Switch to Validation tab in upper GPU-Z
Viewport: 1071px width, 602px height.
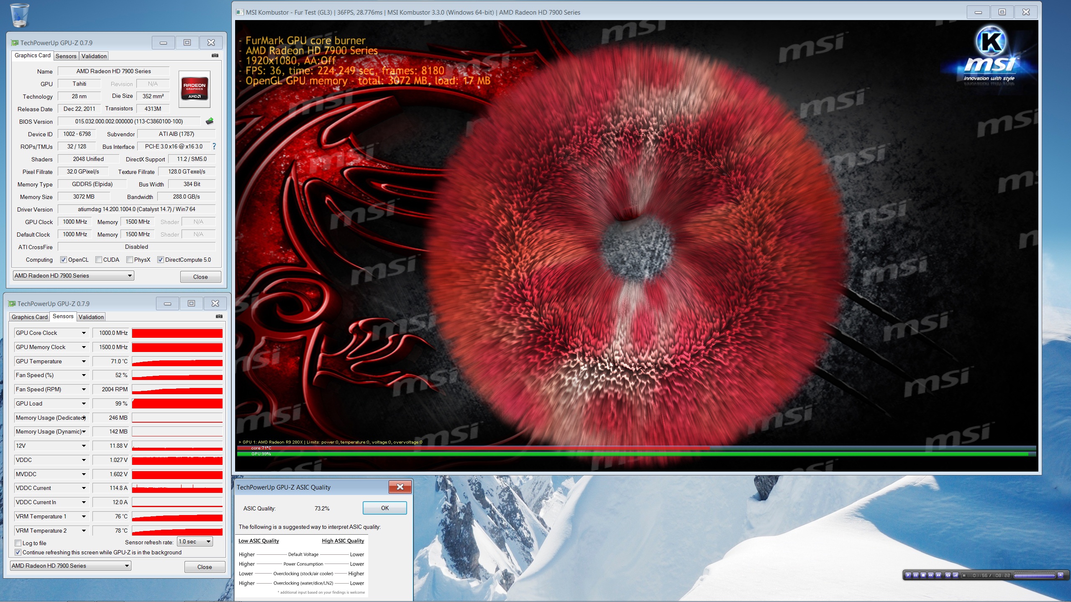click(x=94, y=56)
